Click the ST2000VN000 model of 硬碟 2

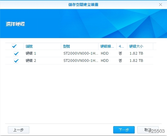point(80,60)
